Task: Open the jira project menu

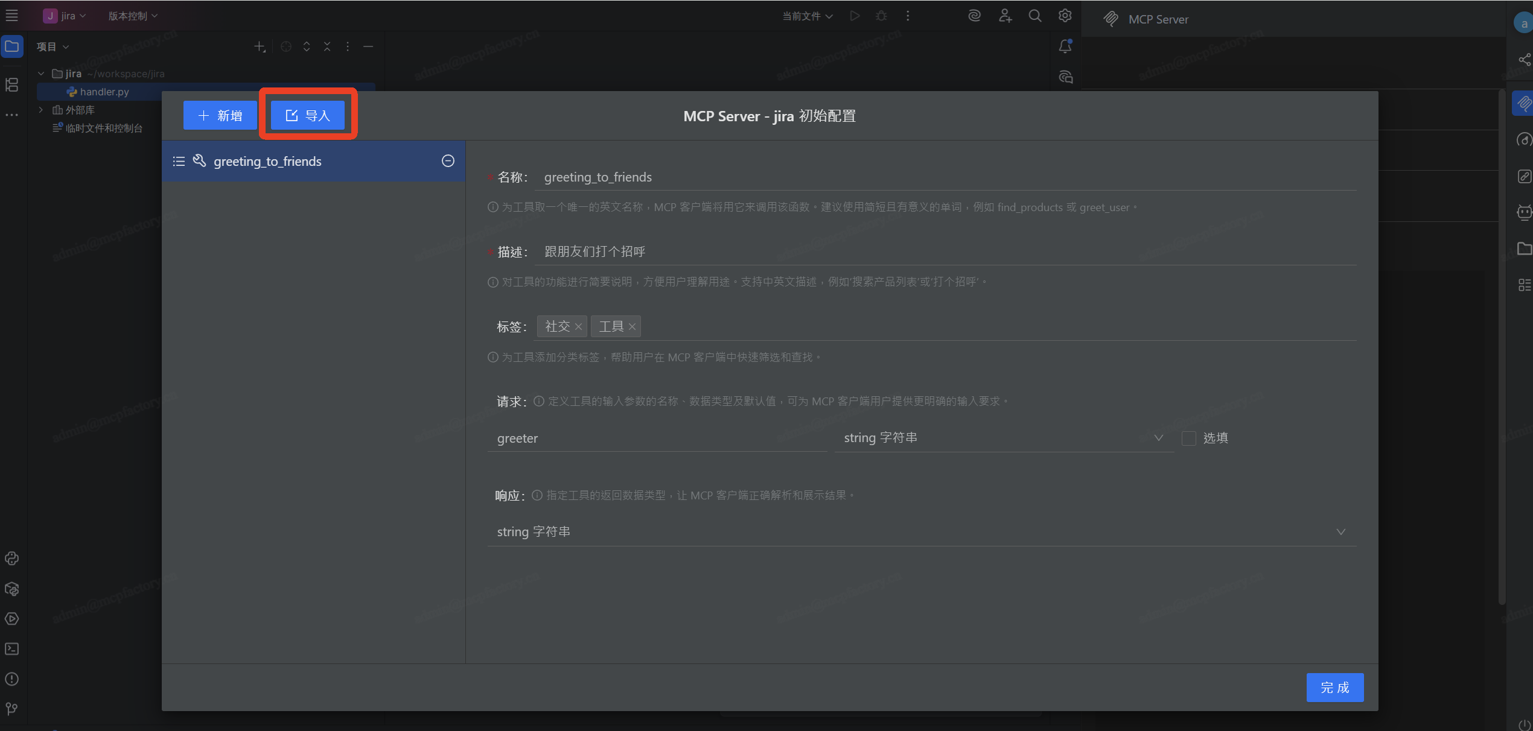Action: [x=65, y=16]
